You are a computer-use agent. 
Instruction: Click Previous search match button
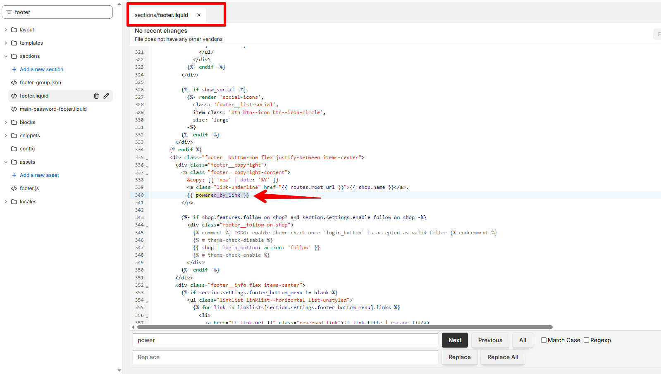pos(490,340)
